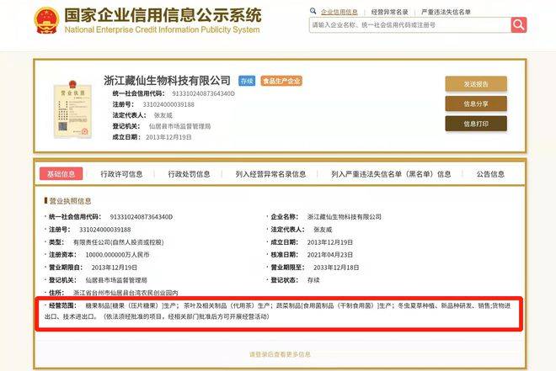Click the 企业名称 value in license info
This screenshot has height=371, width=556.
click(x=344, y=217)
